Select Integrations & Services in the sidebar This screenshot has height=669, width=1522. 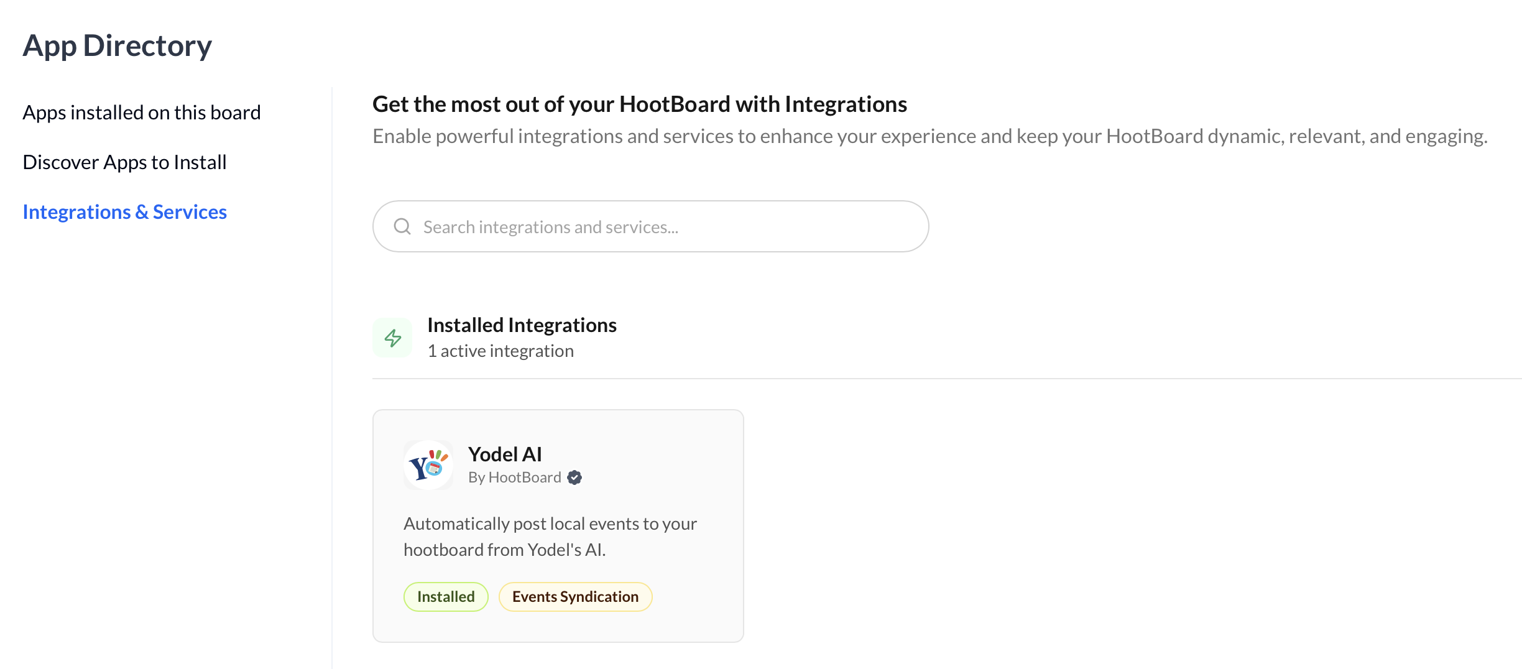pyautogui.click(x=124, y=212)
